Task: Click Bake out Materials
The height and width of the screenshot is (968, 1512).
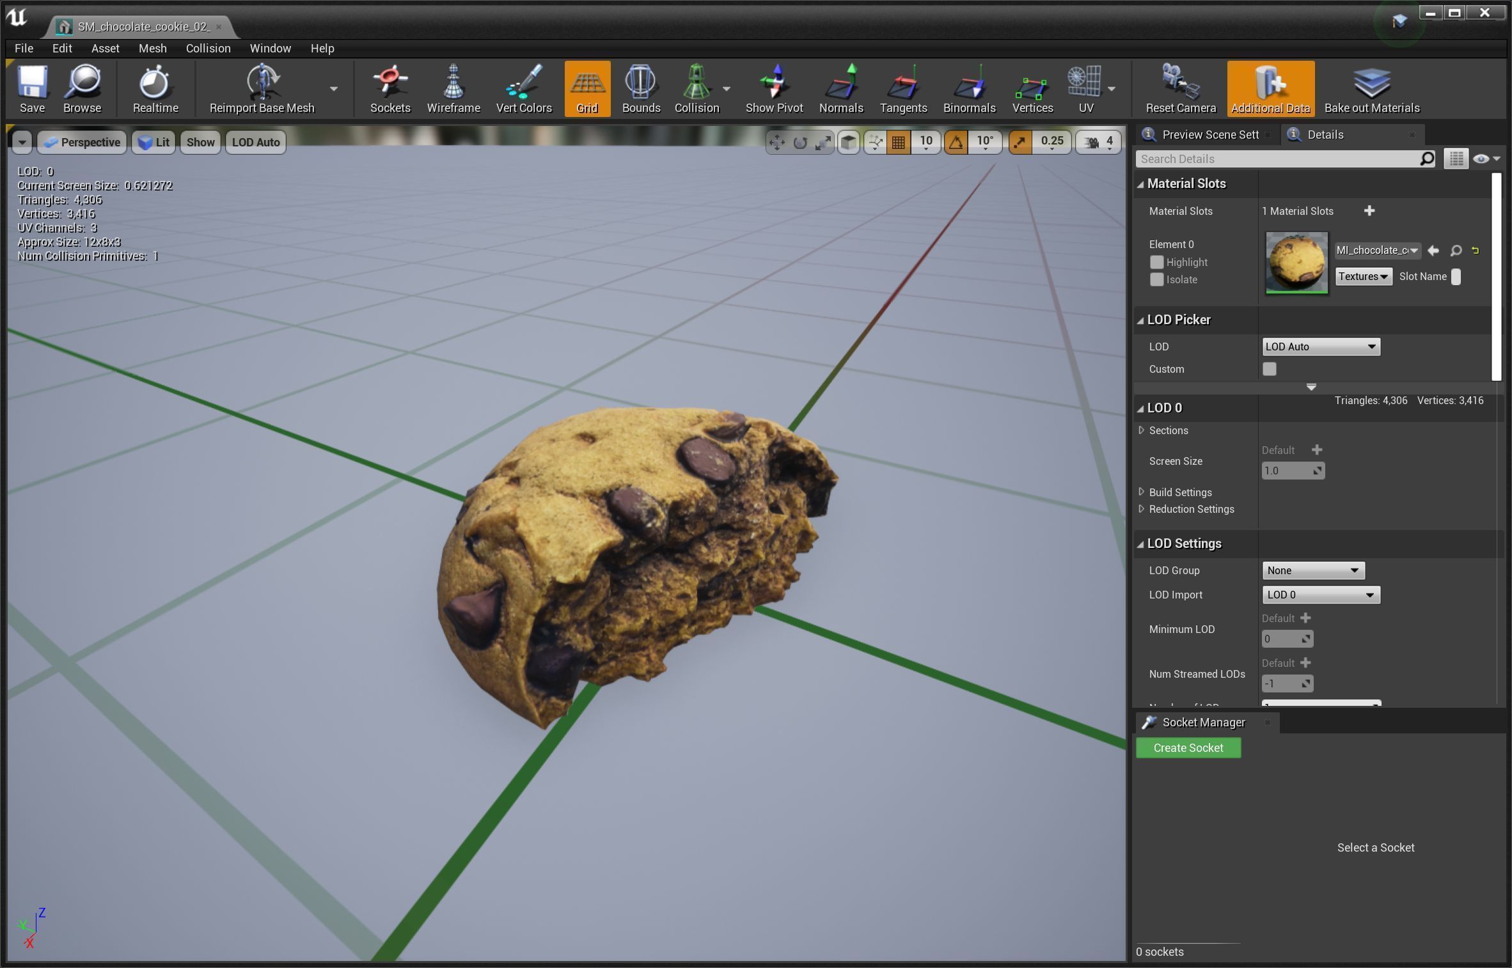Action: pyautogui.click(x=1370, y=88)
